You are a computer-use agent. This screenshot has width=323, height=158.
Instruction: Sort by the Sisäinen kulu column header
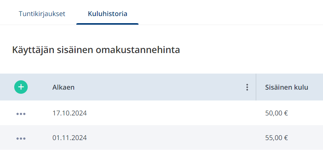pos(287,87)
